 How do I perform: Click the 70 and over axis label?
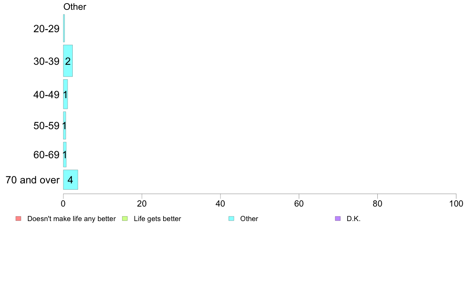click(33, 180)
